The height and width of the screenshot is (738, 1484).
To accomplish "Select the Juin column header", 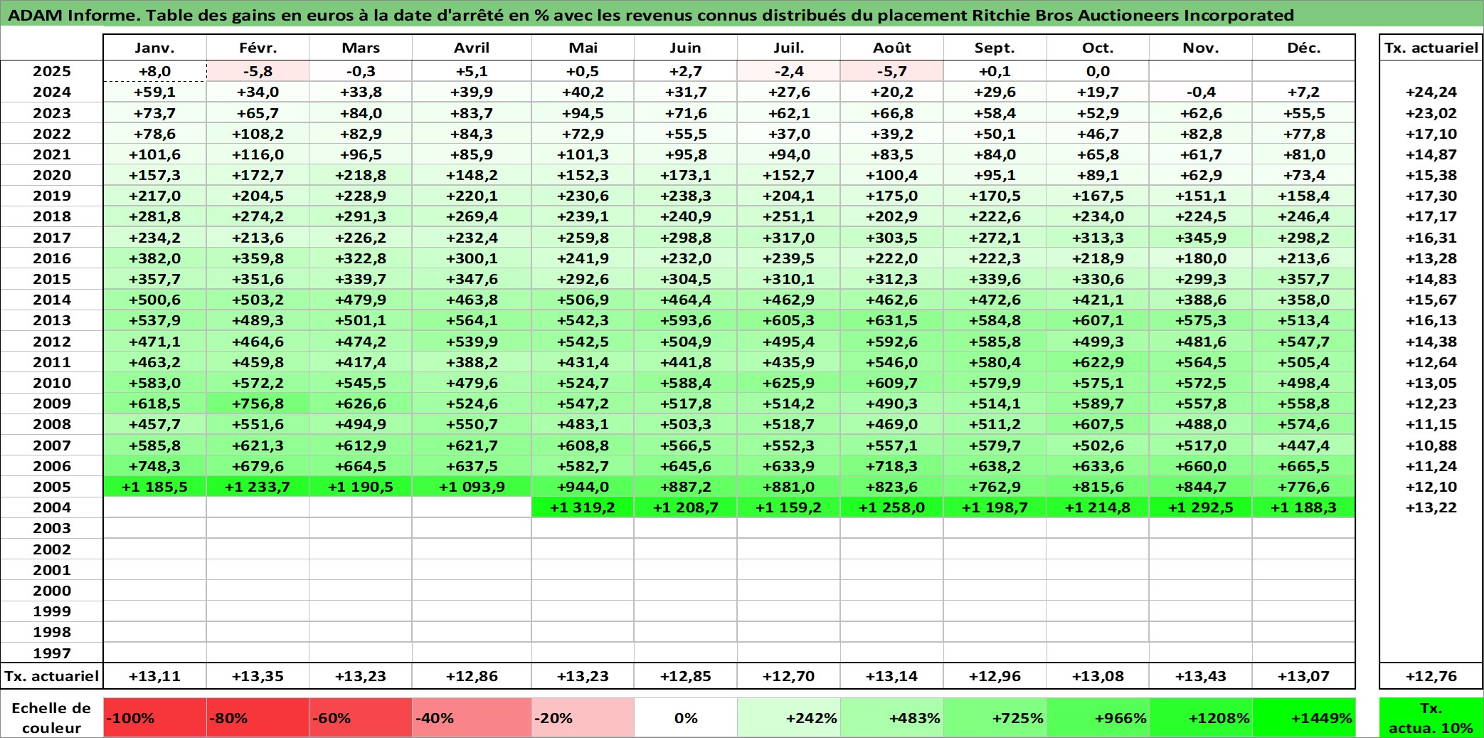I will click(x=686, y=48).
